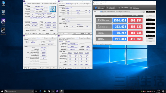Click the Windows taskbar search box
This screenshot has height=93, width=166.
click(x=19, y=91)
